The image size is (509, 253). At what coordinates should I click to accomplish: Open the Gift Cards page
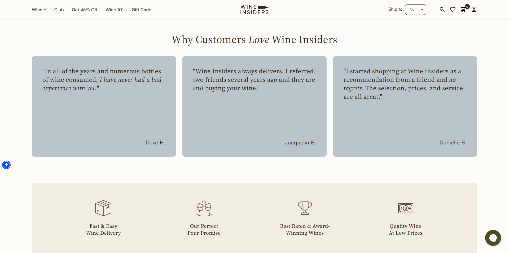[x=142, y=10]
